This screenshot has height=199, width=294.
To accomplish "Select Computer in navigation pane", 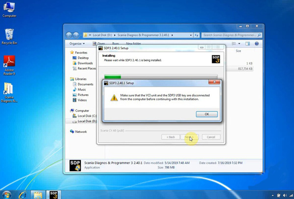I will 79,111.
